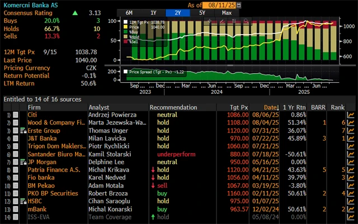Click the chart icon in J&T Banka row

351,138
